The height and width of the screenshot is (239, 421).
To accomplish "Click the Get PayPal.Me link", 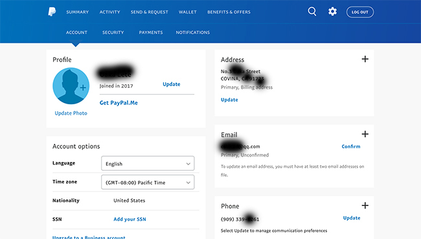I will 119,103.
